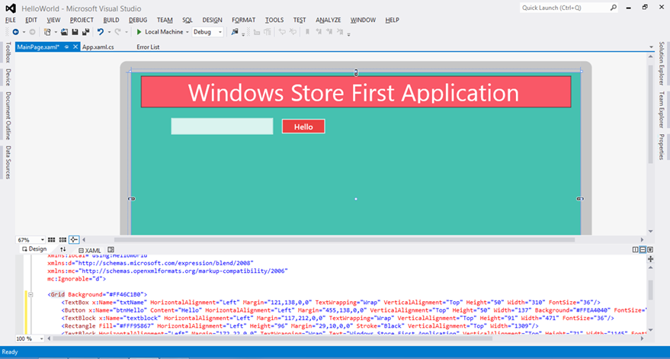Image resolution: width=670 pixels, height=359 pixels.
Task: Switch to the Error List tab
Action: [149, 47]
